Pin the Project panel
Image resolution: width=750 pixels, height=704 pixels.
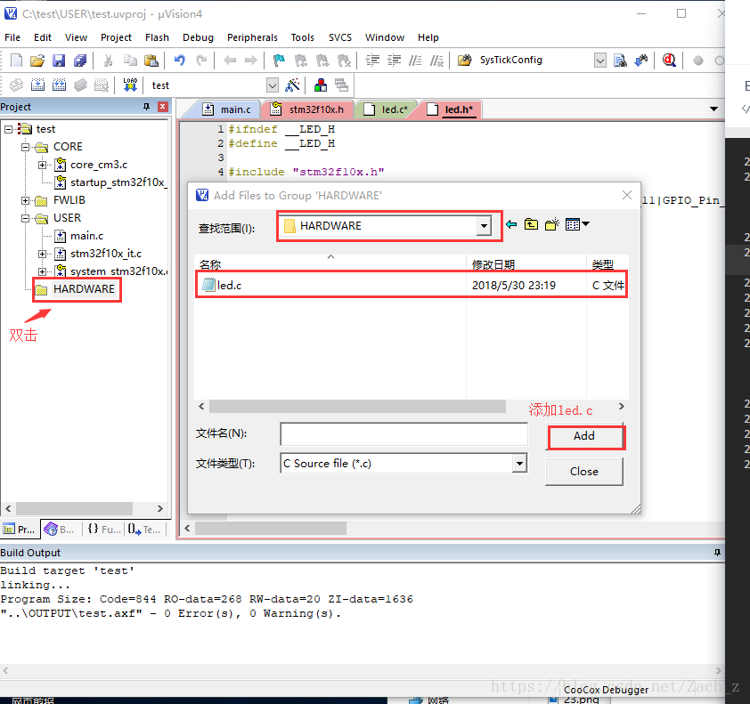[146, 107]
